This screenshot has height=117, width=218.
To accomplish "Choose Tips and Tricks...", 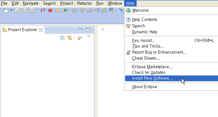I will click(x=172, y=46).
